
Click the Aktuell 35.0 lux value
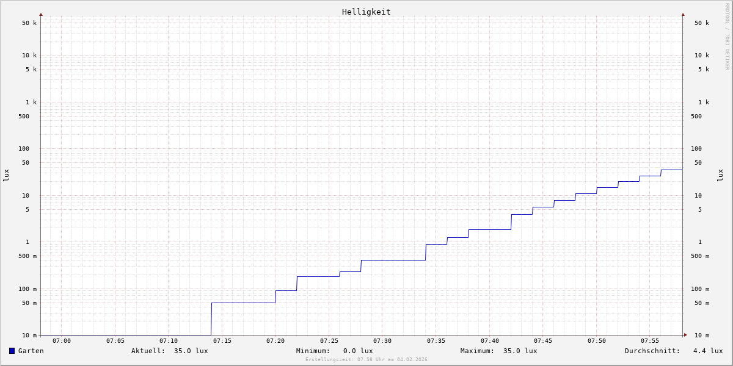pyautogui.click(x=191, y=351)
